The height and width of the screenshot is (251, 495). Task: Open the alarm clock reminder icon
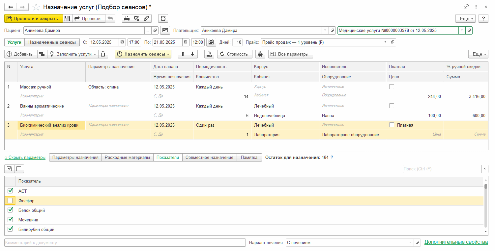pos(163,18)
